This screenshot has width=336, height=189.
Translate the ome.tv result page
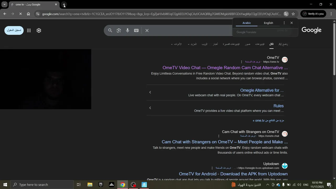click(253, 62)
